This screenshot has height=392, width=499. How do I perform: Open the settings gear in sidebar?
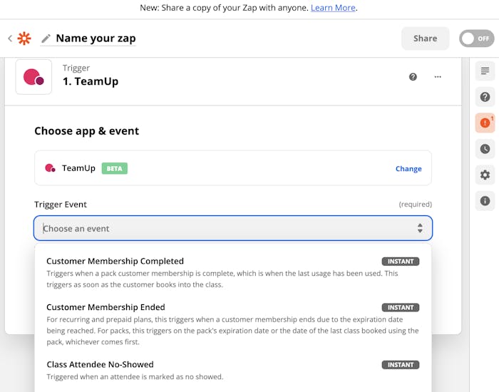point(485,175)
